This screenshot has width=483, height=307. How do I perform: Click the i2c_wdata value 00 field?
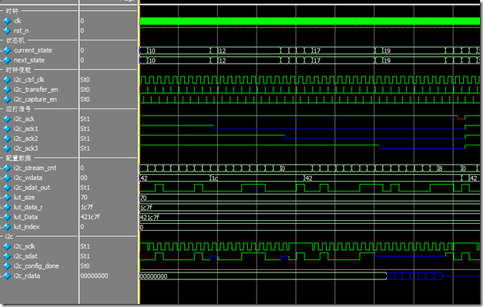(x=84, y=178)
